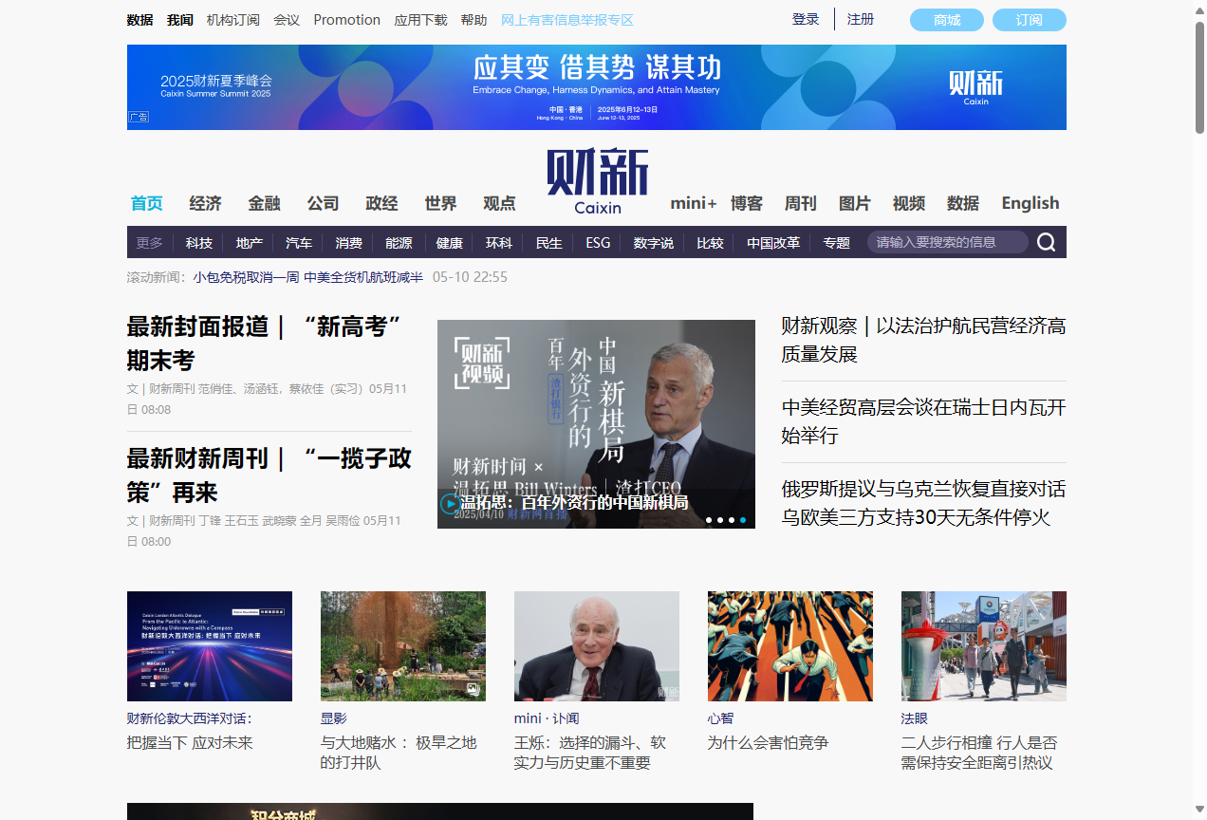Image resolution: width=1207 pixels, height=820 pixels.
Task: Open 小包免税取消一周 rolling news headline
Action: (246, 277)
